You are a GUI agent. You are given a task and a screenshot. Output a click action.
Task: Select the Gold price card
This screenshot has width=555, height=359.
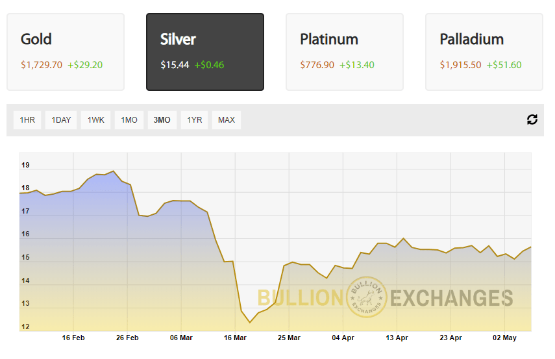tap(66, 52)
